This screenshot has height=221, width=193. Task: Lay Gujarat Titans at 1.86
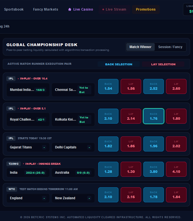(x=131, y=144)
